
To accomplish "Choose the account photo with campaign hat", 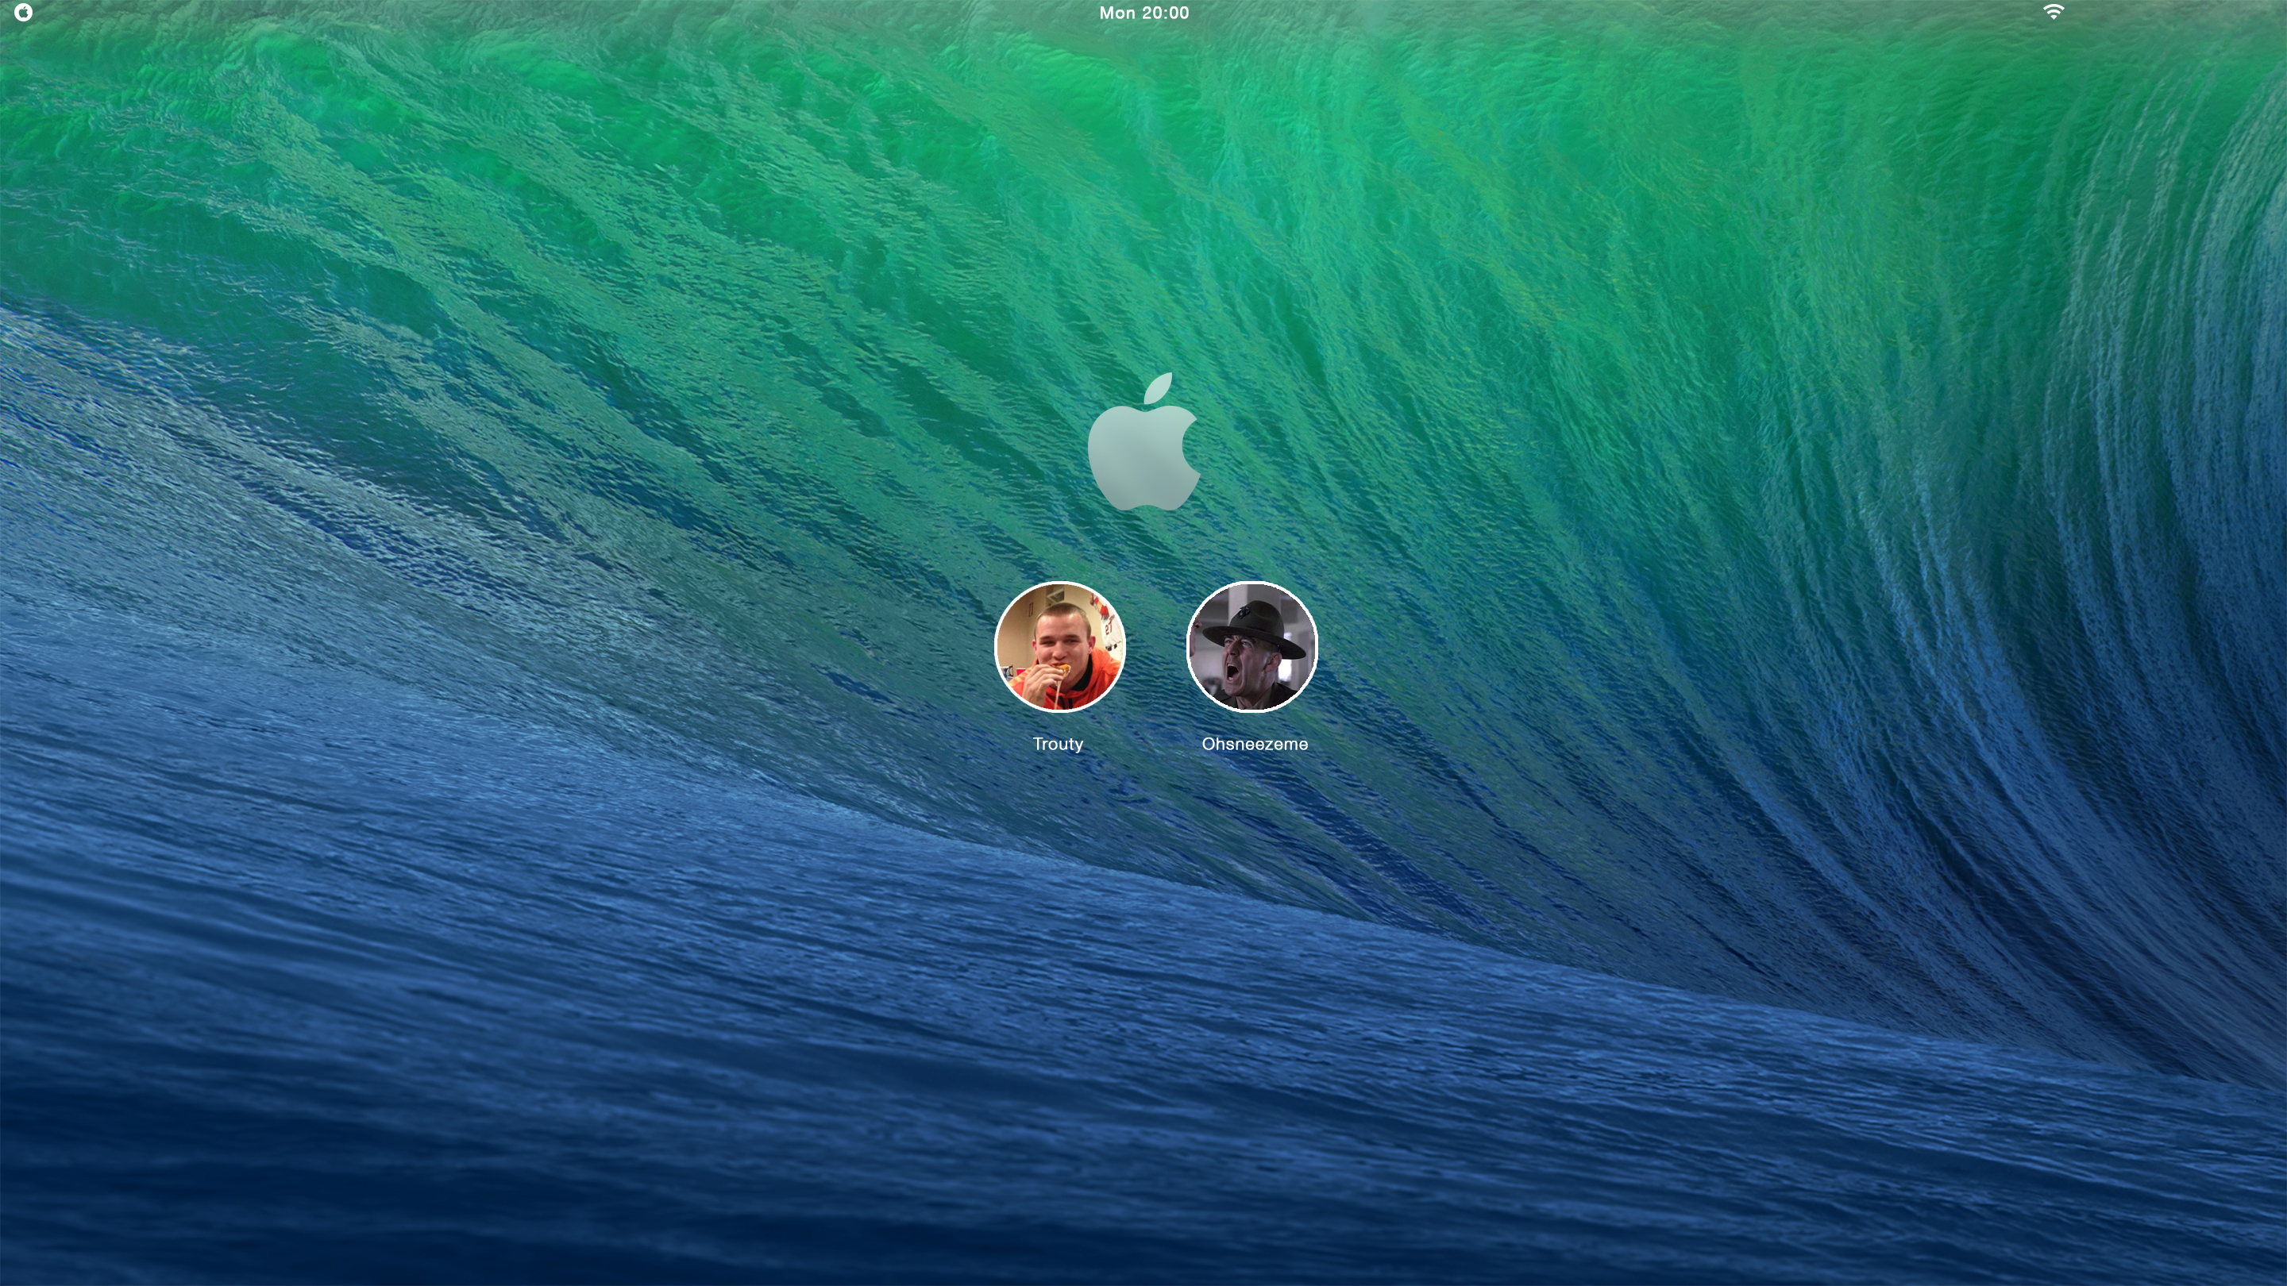I will 1251,647.
